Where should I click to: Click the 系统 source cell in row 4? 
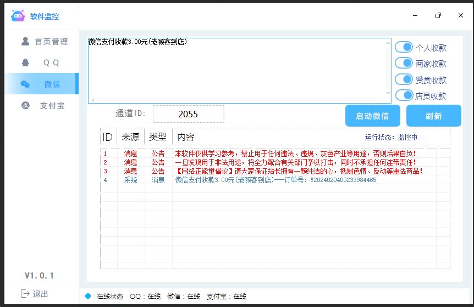pyautogui.click(x=130, y=180)
